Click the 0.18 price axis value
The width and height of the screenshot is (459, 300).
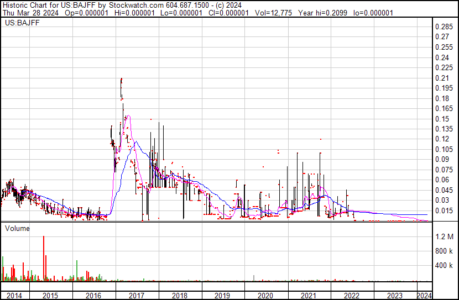(x=442, y=98)
